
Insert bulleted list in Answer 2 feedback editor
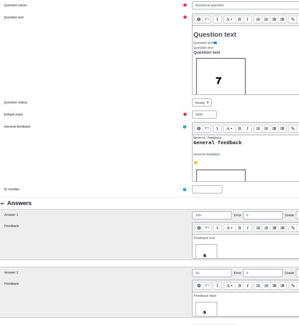pyautogui.click(x=258, y=286)
